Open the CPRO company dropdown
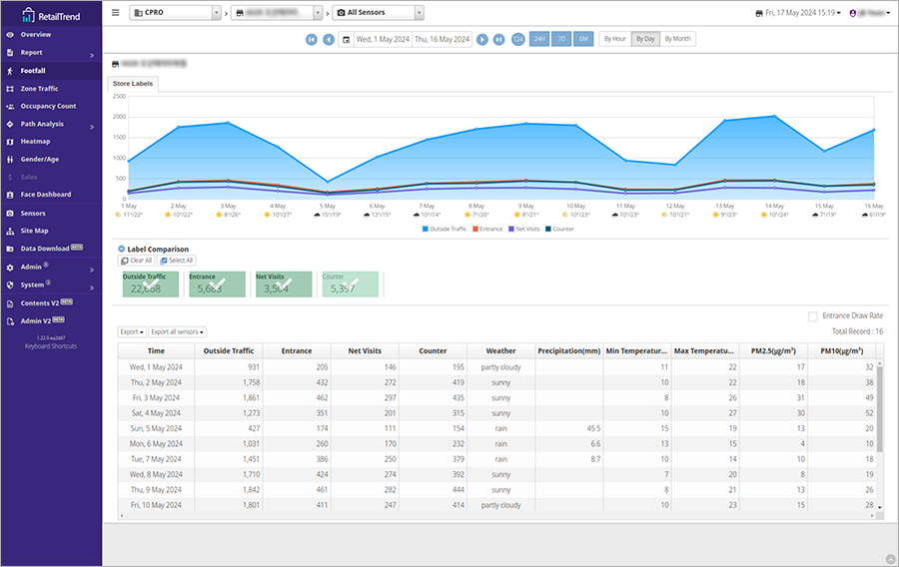Image resolution: width=899 pixels, height=567 pixels. (175, 13)
